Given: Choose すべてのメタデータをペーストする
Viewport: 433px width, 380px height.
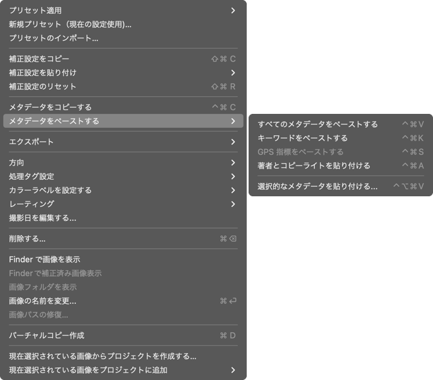Looking at the screenshot, I should pyautogui.click(x=340, y=124).
